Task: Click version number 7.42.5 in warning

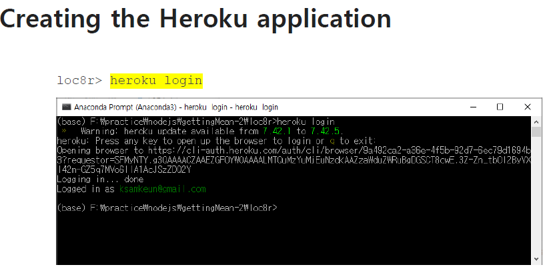Action: pyautogui.click(x=325, y=131)
